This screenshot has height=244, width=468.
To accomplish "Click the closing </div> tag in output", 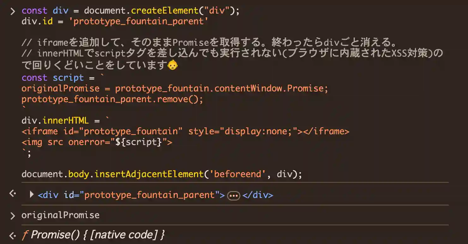I will pos(258,195).
